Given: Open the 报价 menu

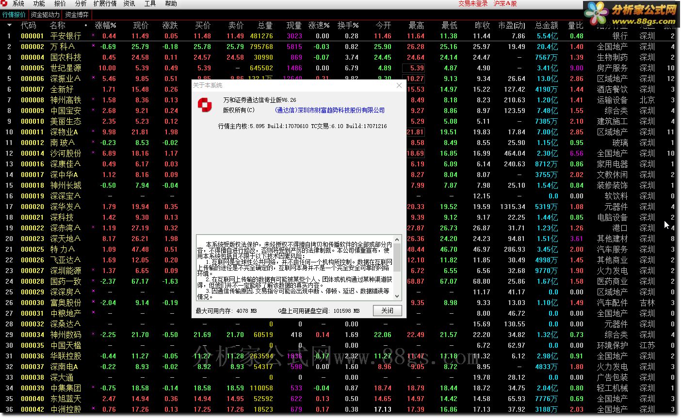Looking at the screenshot, I should tap(60, 3).
